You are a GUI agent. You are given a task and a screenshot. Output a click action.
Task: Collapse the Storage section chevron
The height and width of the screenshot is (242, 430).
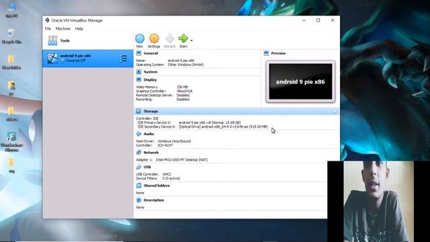point(335,112)
